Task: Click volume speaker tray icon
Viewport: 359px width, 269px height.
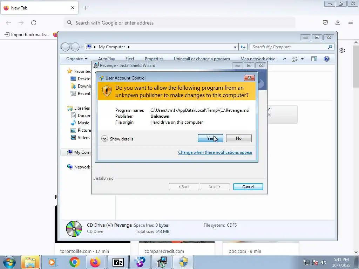Action: [323, 262]
